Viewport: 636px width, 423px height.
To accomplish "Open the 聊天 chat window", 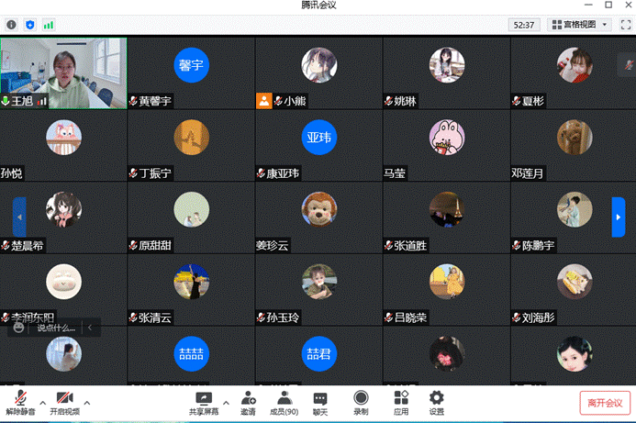I will tap(320, 402).
